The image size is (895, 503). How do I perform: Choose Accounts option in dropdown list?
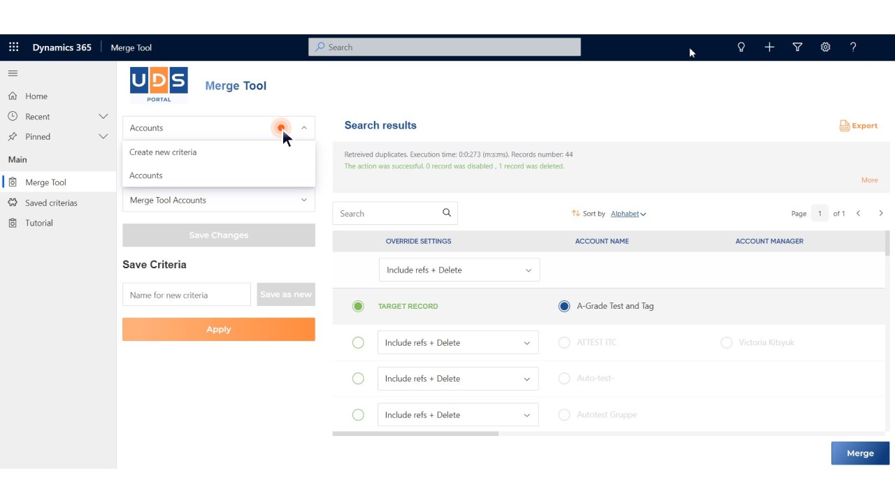pyautogui.click(x=219, y=175)
